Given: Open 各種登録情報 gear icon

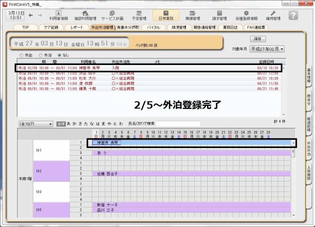Looking at the screenshot, I should 246,15.
